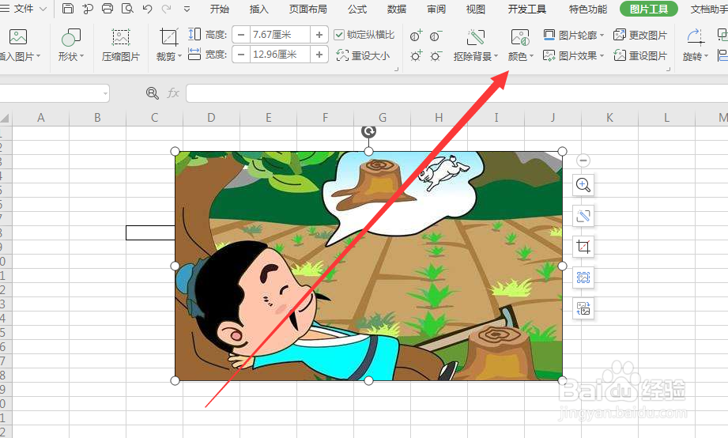The height and width of the screenshot is (438, 728).
Task: Decrease the height with minus button
Action: [x=240, y=35]
